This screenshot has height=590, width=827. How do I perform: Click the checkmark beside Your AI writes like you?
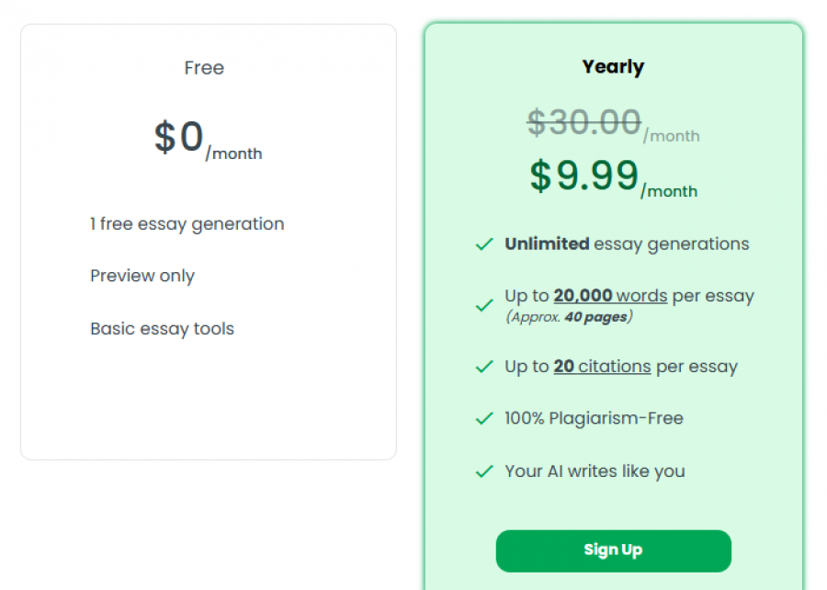[484, 471]
